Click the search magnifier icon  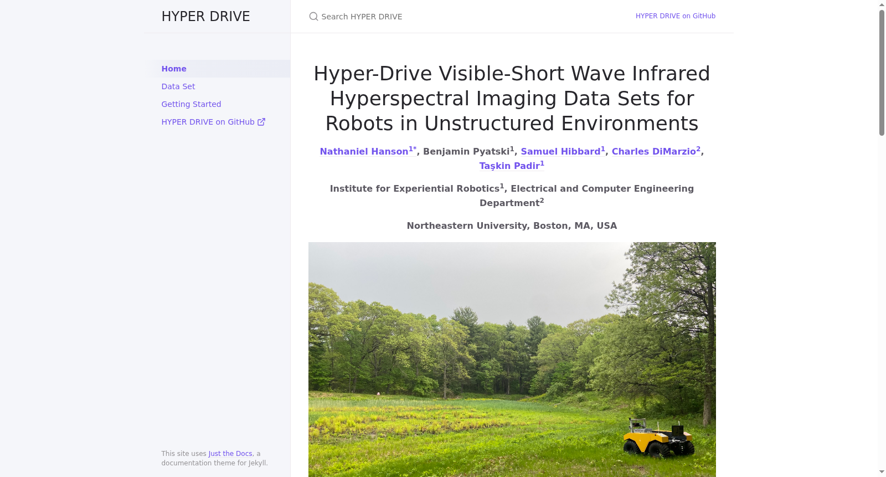[x=313, y=17]
